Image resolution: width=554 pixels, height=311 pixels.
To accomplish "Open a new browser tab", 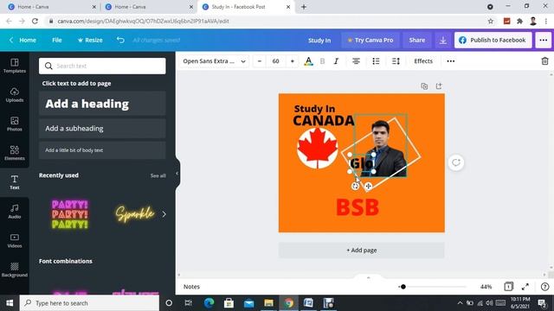I will (304, 7).
